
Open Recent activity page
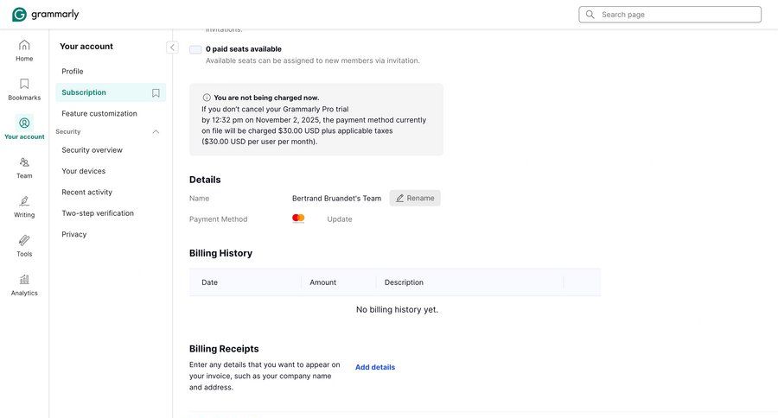tap(86, 192)
